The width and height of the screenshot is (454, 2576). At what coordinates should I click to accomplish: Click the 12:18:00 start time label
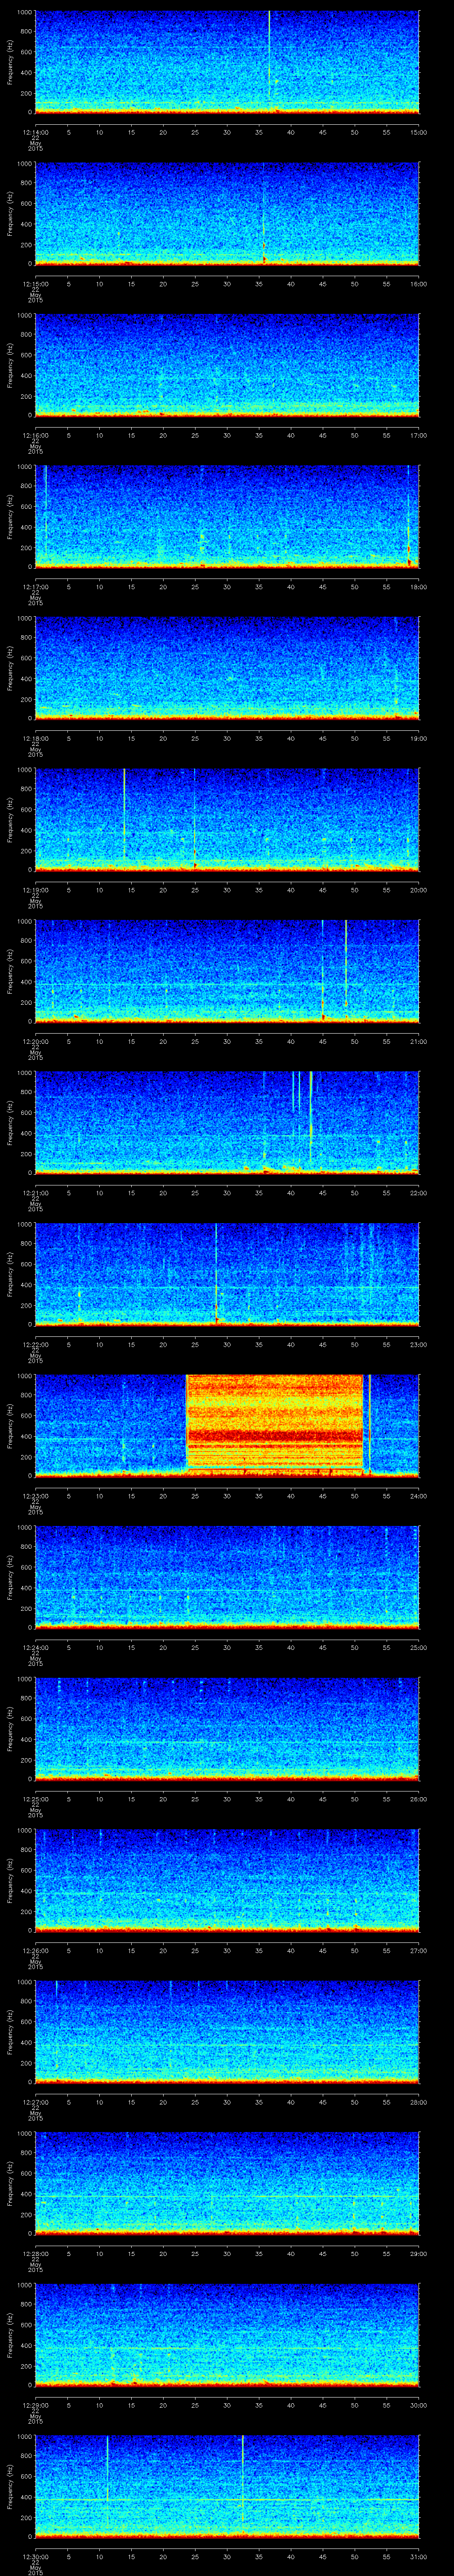[x=35, y=738]
